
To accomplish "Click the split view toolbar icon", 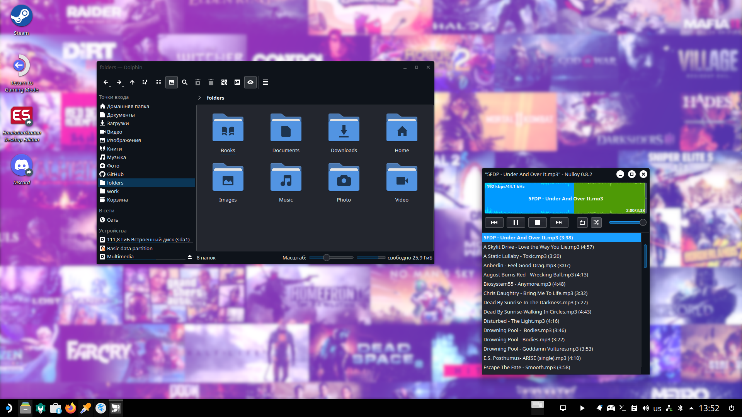I will [224, 82].
